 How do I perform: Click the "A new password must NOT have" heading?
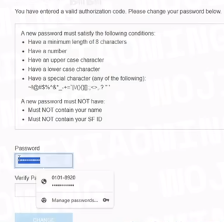[63, 101]
